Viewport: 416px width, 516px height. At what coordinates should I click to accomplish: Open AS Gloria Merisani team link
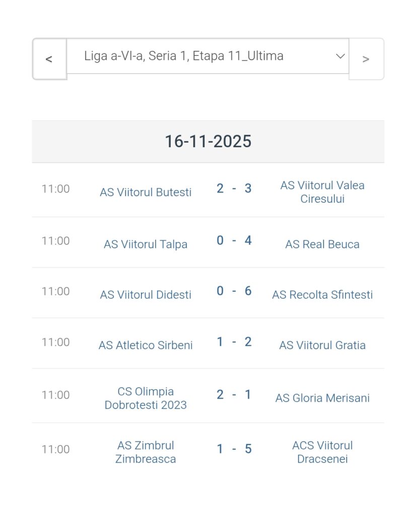[322, 398]
